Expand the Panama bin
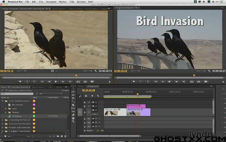 pos(6,112)
